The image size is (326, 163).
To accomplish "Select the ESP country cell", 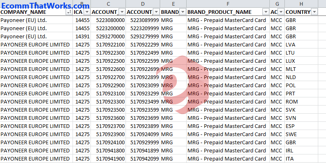I will [x=301, y=126].
